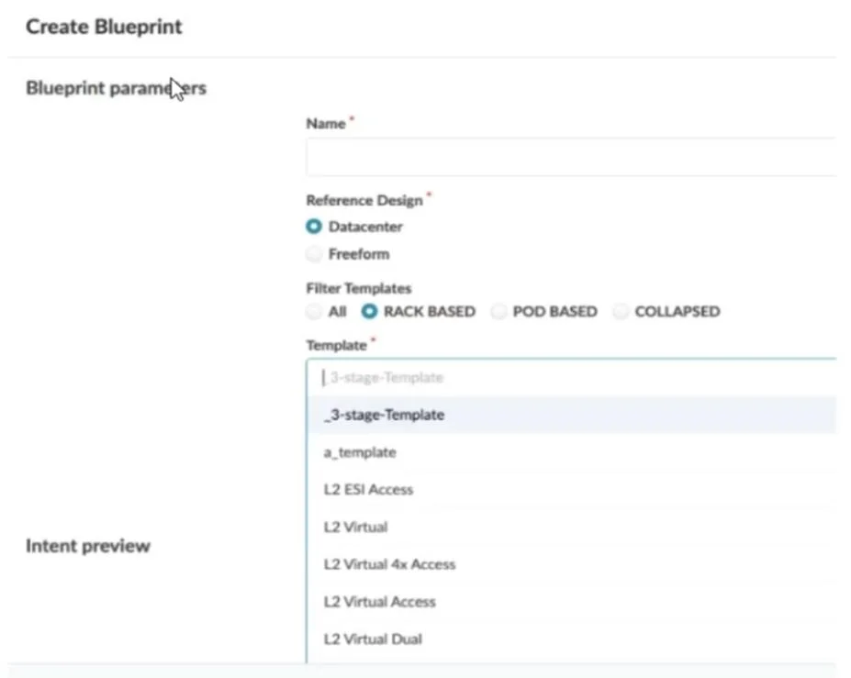Click the Create Blueprint dialog title

[105, 27]
